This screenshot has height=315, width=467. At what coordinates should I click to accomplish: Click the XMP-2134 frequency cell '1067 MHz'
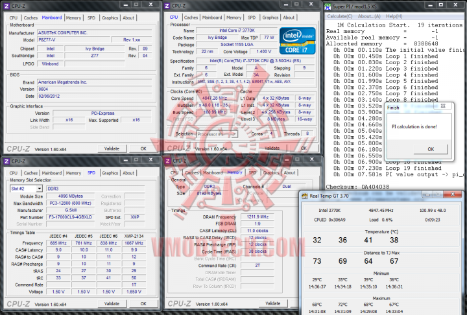[134, 243]
